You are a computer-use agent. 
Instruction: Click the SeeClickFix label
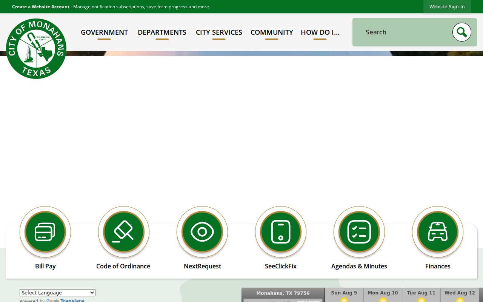click(281, 266)
